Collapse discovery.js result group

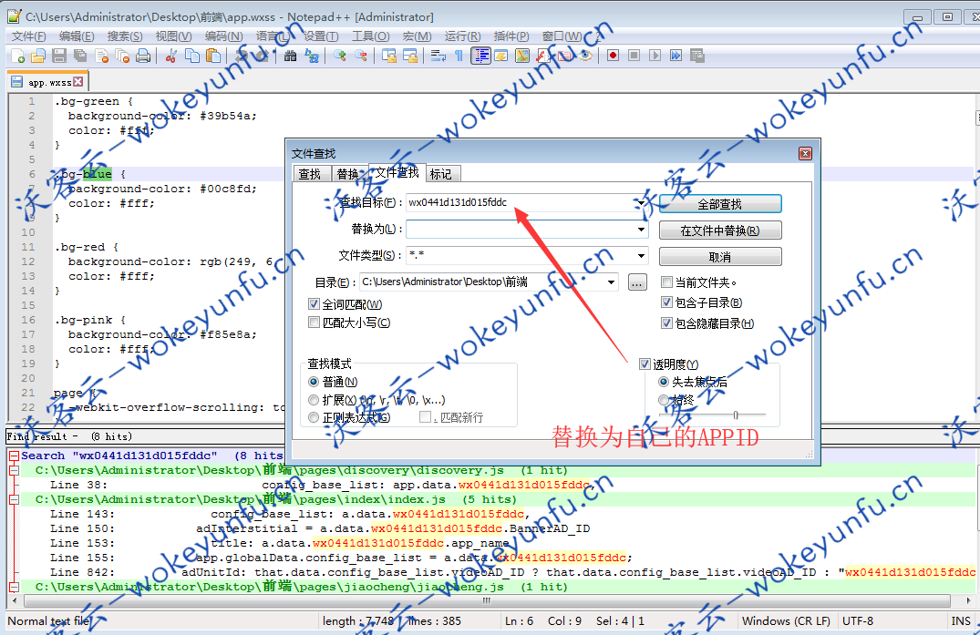tap(14, 470)
